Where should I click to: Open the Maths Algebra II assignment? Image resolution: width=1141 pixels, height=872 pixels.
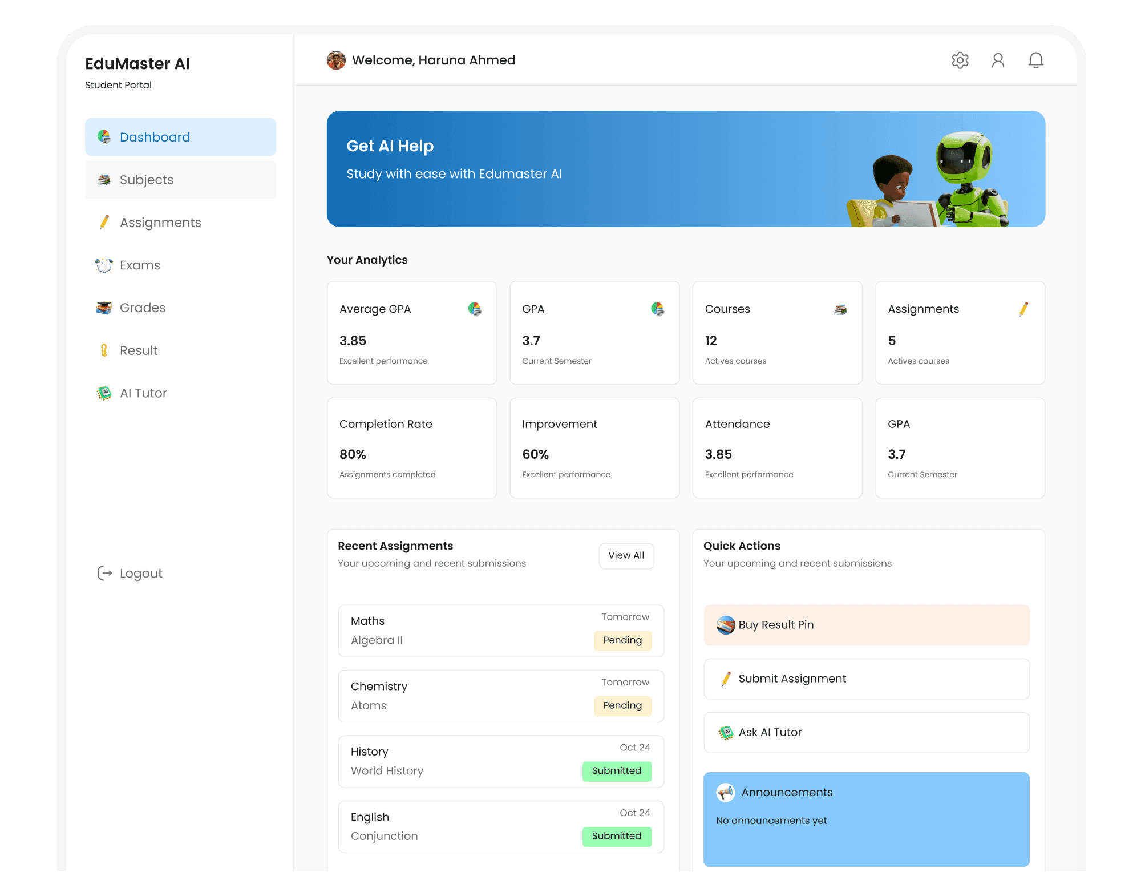pyautogui.click(x=500, y=631)
